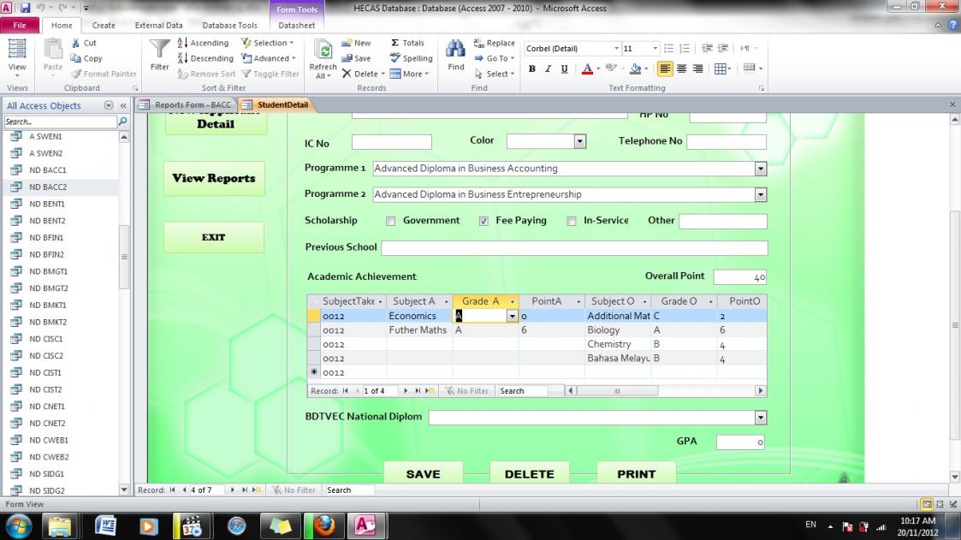Select ND BACC1 in navigation pane

pos(48,169)
